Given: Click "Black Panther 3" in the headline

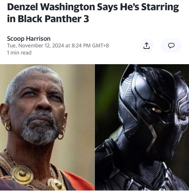Looking at the screenshot, I should tap(53, 19).
